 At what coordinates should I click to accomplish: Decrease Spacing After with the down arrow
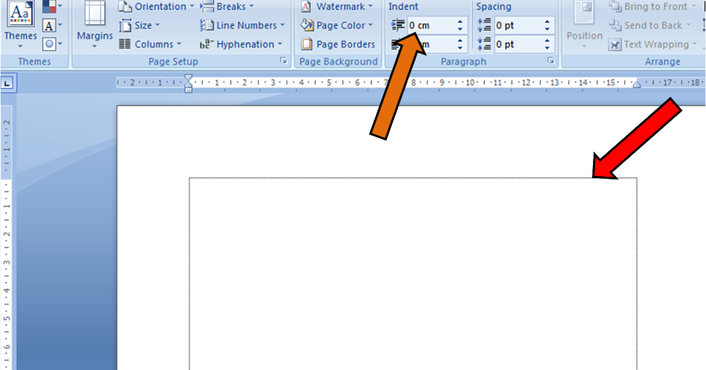[x=547, y=48]
